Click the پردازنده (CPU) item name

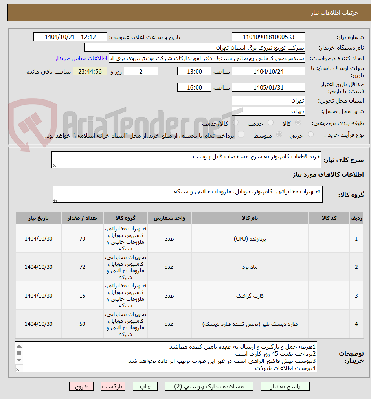coord(250,239)
